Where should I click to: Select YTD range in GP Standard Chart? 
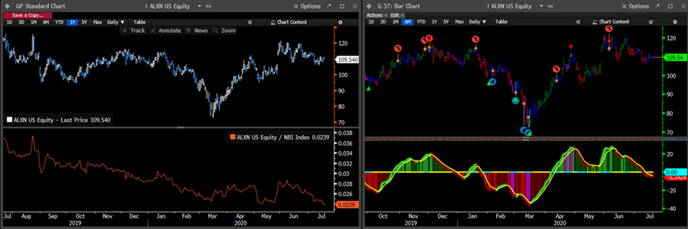click(x=59, y=22)
